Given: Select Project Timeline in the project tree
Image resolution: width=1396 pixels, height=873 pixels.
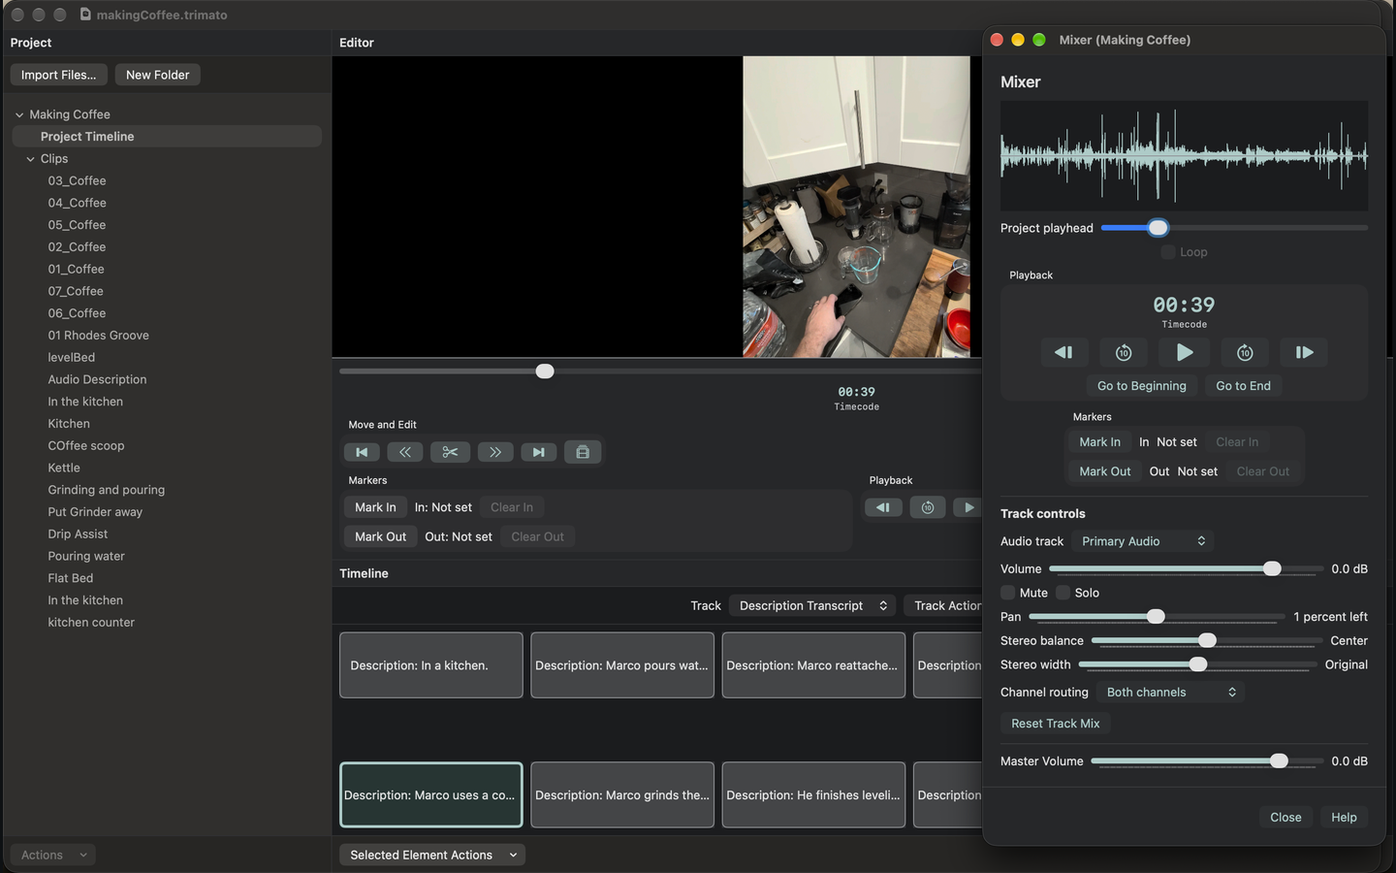Looking at the screenshot, I should point(167,137).
